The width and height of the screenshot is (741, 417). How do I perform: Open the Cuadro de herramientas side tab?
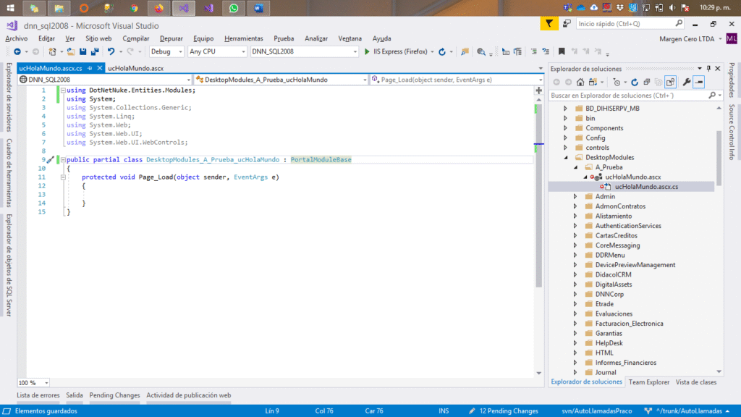[9, 173]
